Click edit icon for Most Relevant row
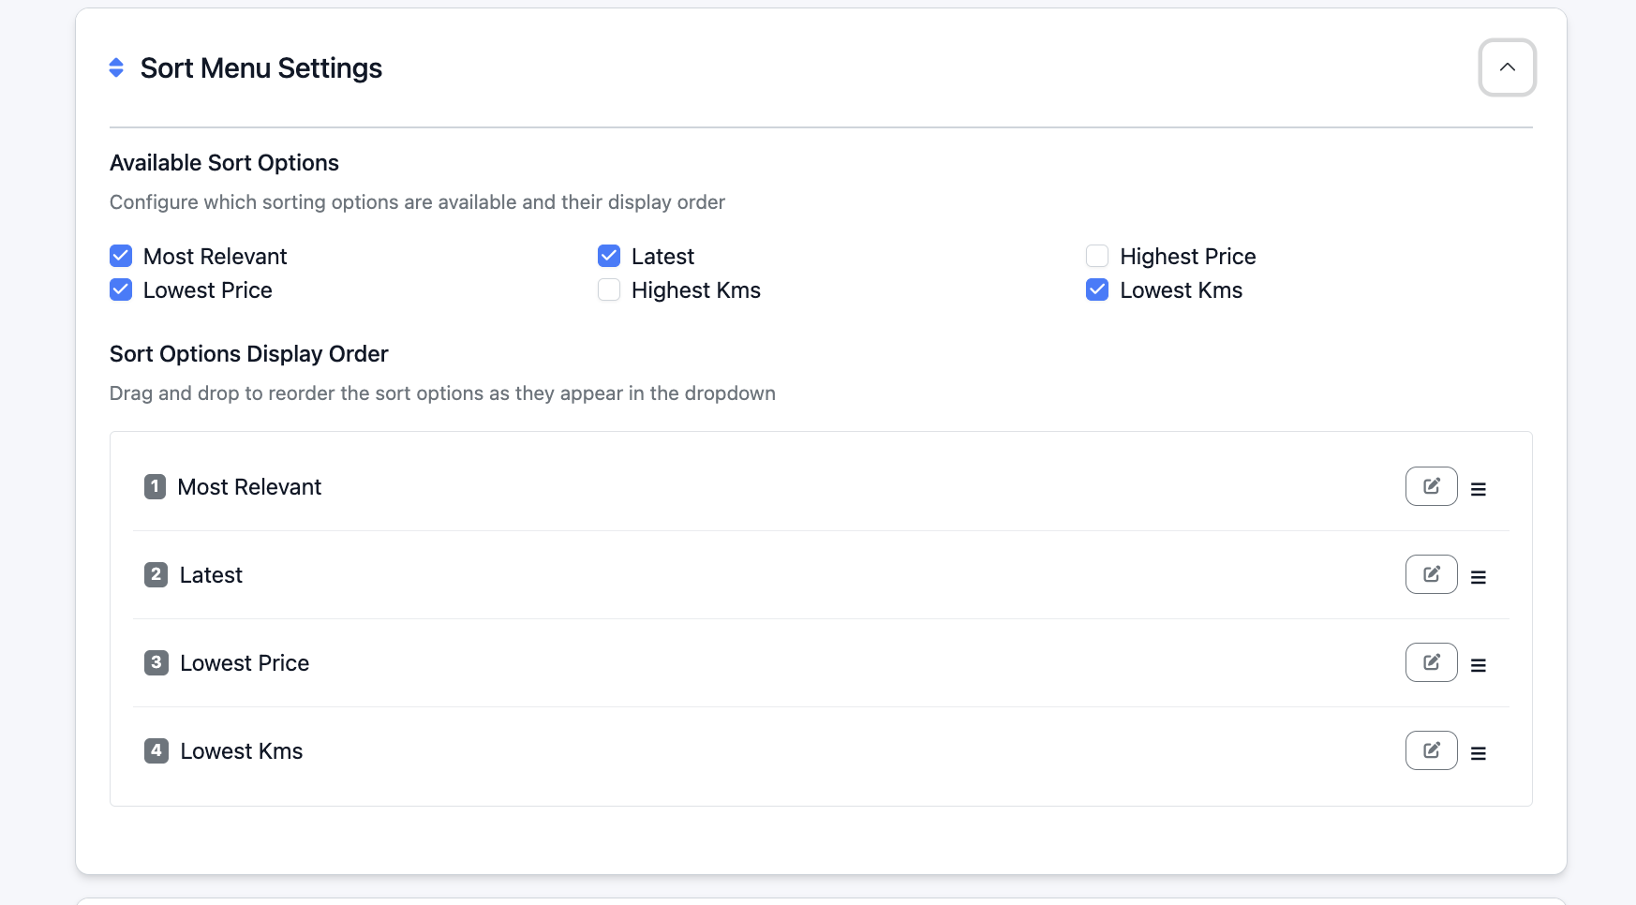1636x905 pixels. click(x=1431, y=486)
